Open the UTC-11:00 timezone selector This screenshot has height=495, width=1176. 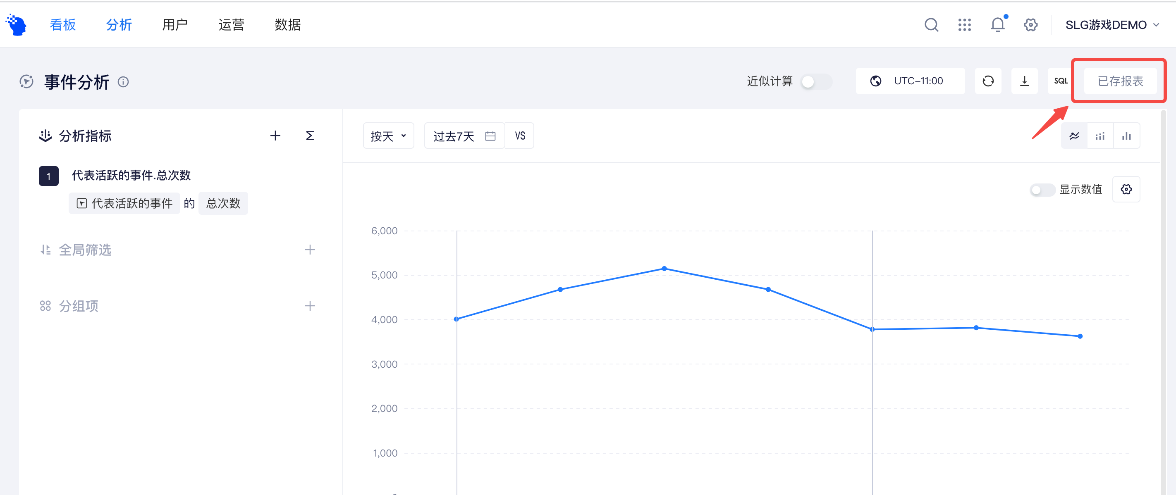(910, 81)
